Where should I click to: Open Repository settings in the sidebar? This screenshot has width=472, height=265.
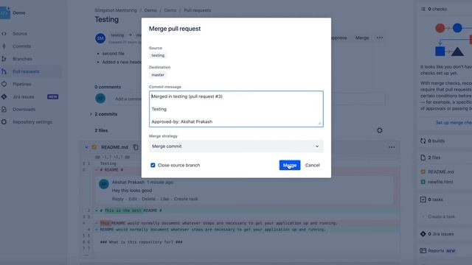click(32, 122)
